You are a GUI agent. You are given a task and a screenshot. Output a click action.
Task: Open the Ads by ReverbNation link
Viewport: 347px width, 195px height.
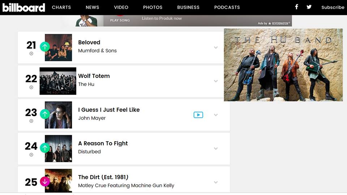click(274, 23)
